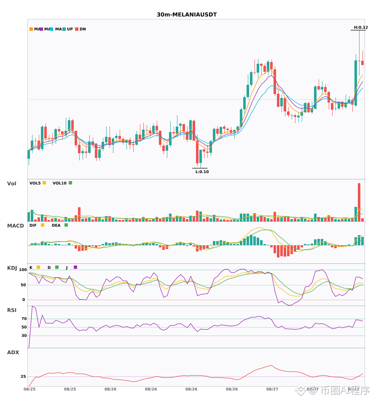373x401 pixels.
Task: Select the red DN legend swatch
Action: click(77, 29)
